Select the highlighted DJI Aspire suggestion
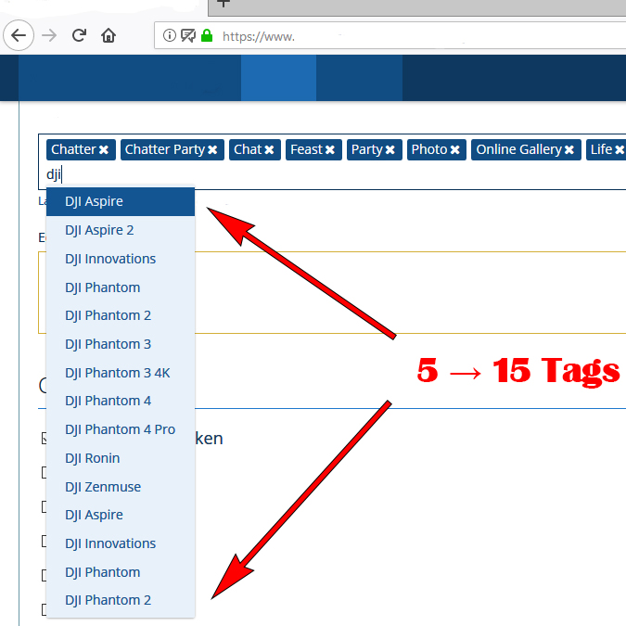The height and width of the screenshot is (626, 626). click(x=121, y=201)
